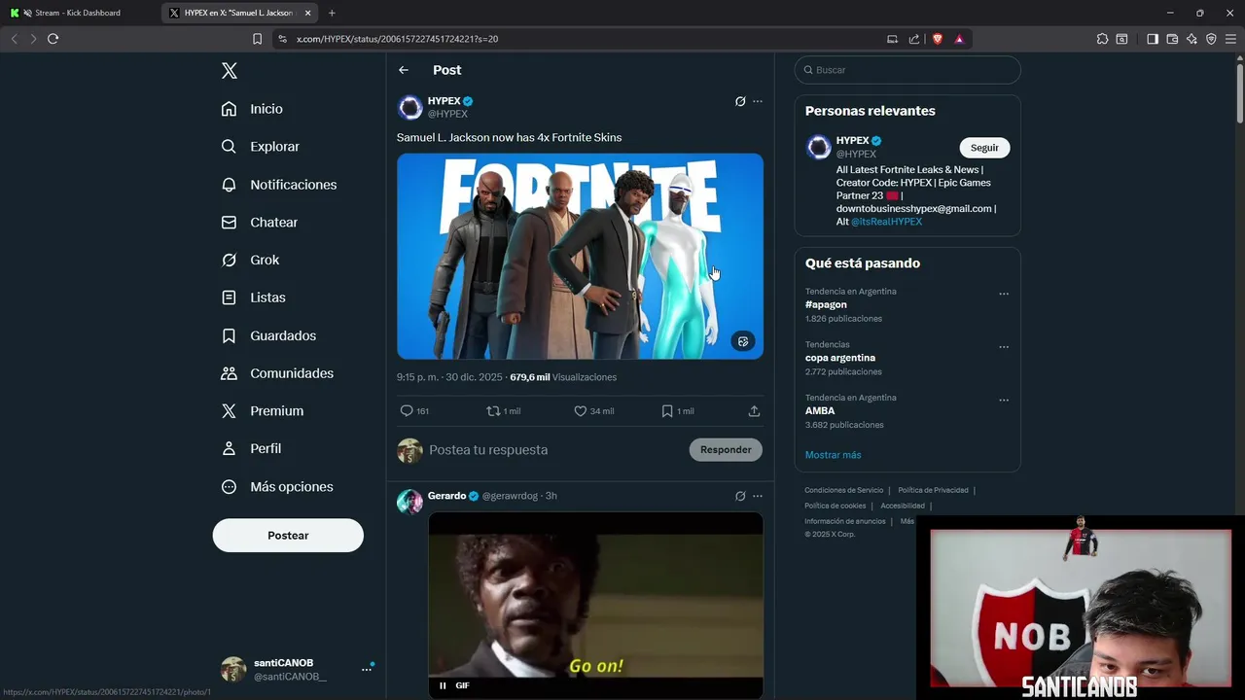The height and width of the screenshot is (700, 1245).
Task: Click the X logo in sidebar
Action: coord(229,70)
